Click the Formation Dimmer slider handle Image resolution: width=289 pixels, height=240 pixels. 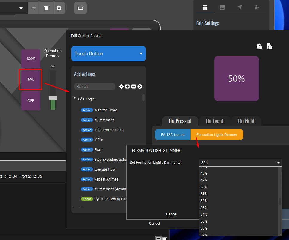53,98
